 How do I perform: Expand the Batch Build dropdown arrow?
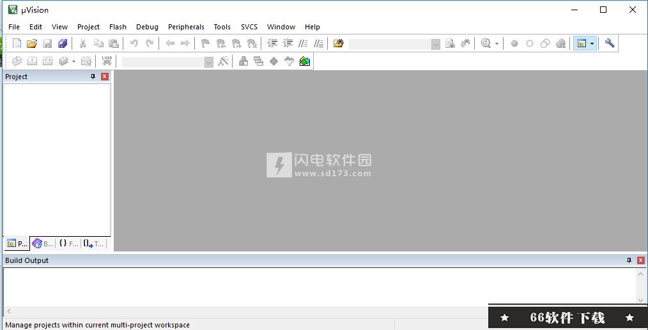pos(73,61)
